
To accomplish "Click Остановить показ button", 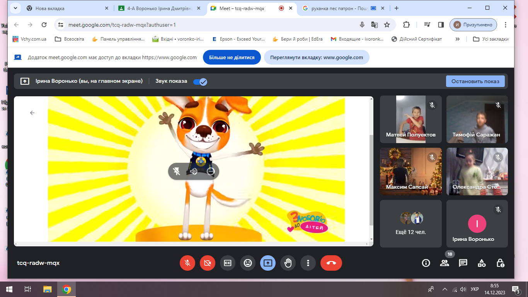I will point(475,81).
